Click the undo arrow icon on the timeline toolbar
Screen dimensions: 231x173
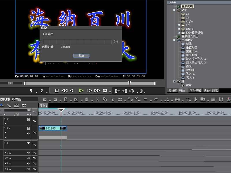point(146,100)
